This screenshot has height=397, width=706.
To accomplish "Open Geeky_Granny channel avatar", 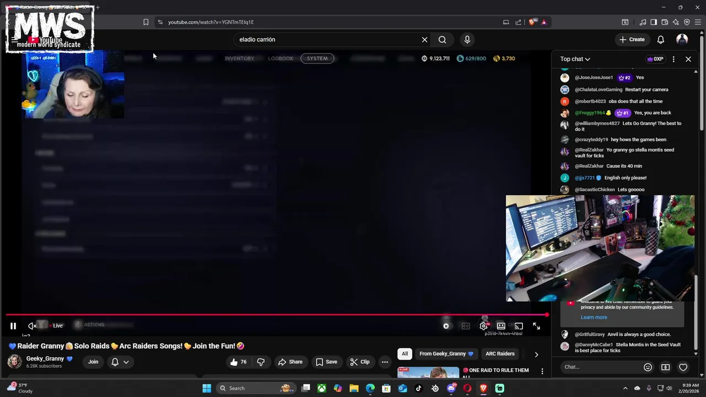I will pyautogui.click(x=15, y=362).
